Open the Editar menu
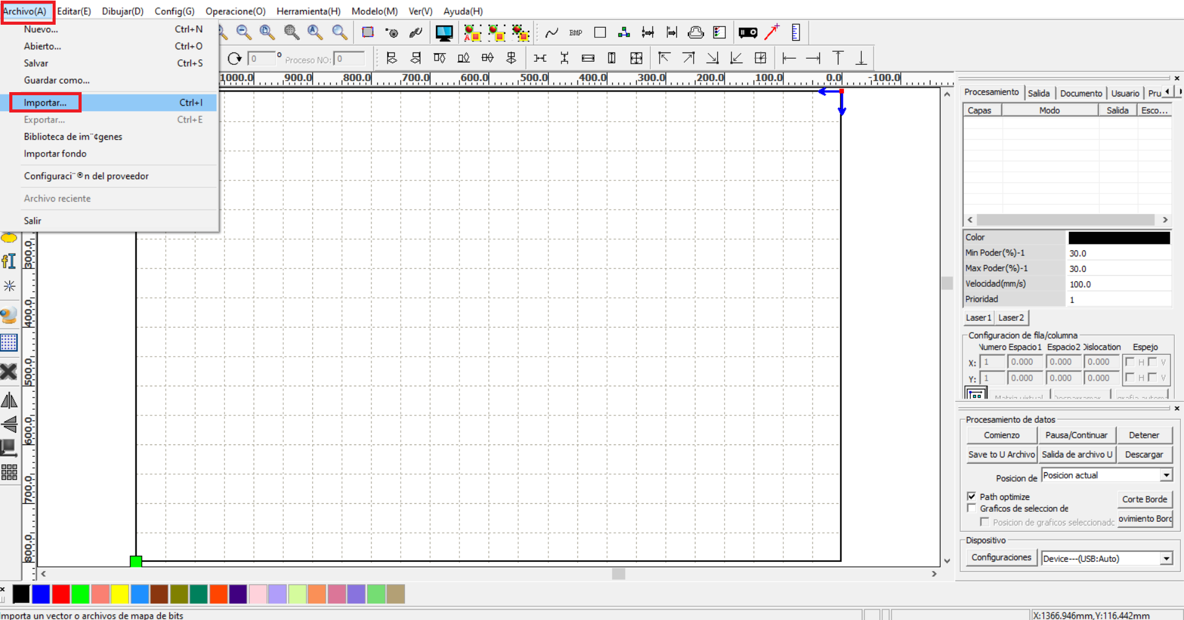The height and width of the screenshot is (620, 1184). click(74, 11)
